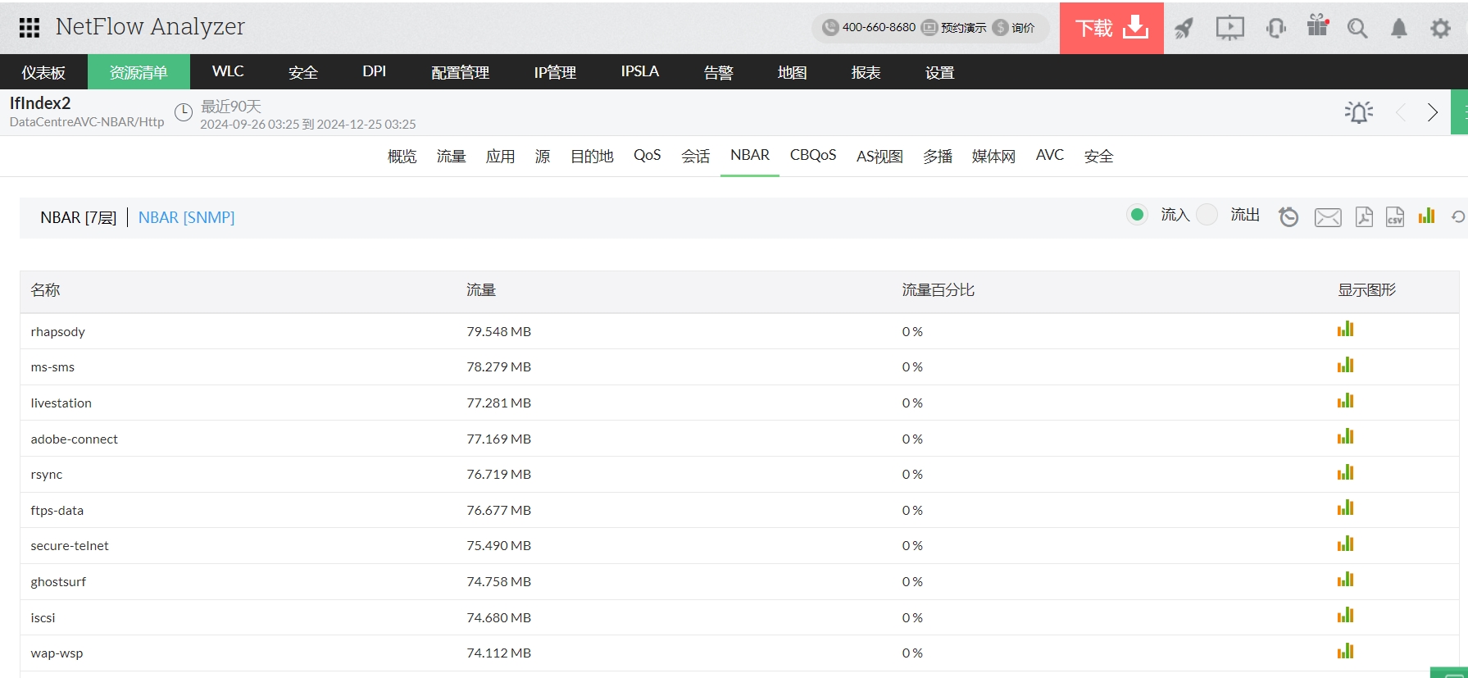Viewport: 1468px width, 678px height.
Task: Export the NBAR data as CSV
Action: [x=1394, y=216]
